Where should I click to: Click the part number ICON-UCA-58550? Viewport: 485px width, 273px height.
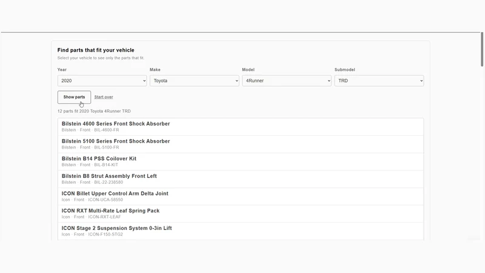click(x=105, y=200)
